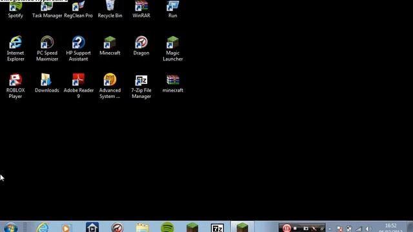
Task: Select the lowercase minecraft archive icon
Action: coord(172,83)
